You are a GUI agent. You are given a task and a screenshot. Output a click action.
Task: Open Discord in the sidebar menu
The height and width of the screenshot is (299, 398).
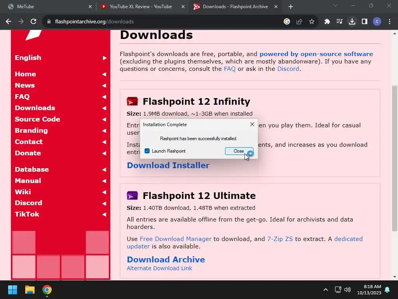[28, 203]
